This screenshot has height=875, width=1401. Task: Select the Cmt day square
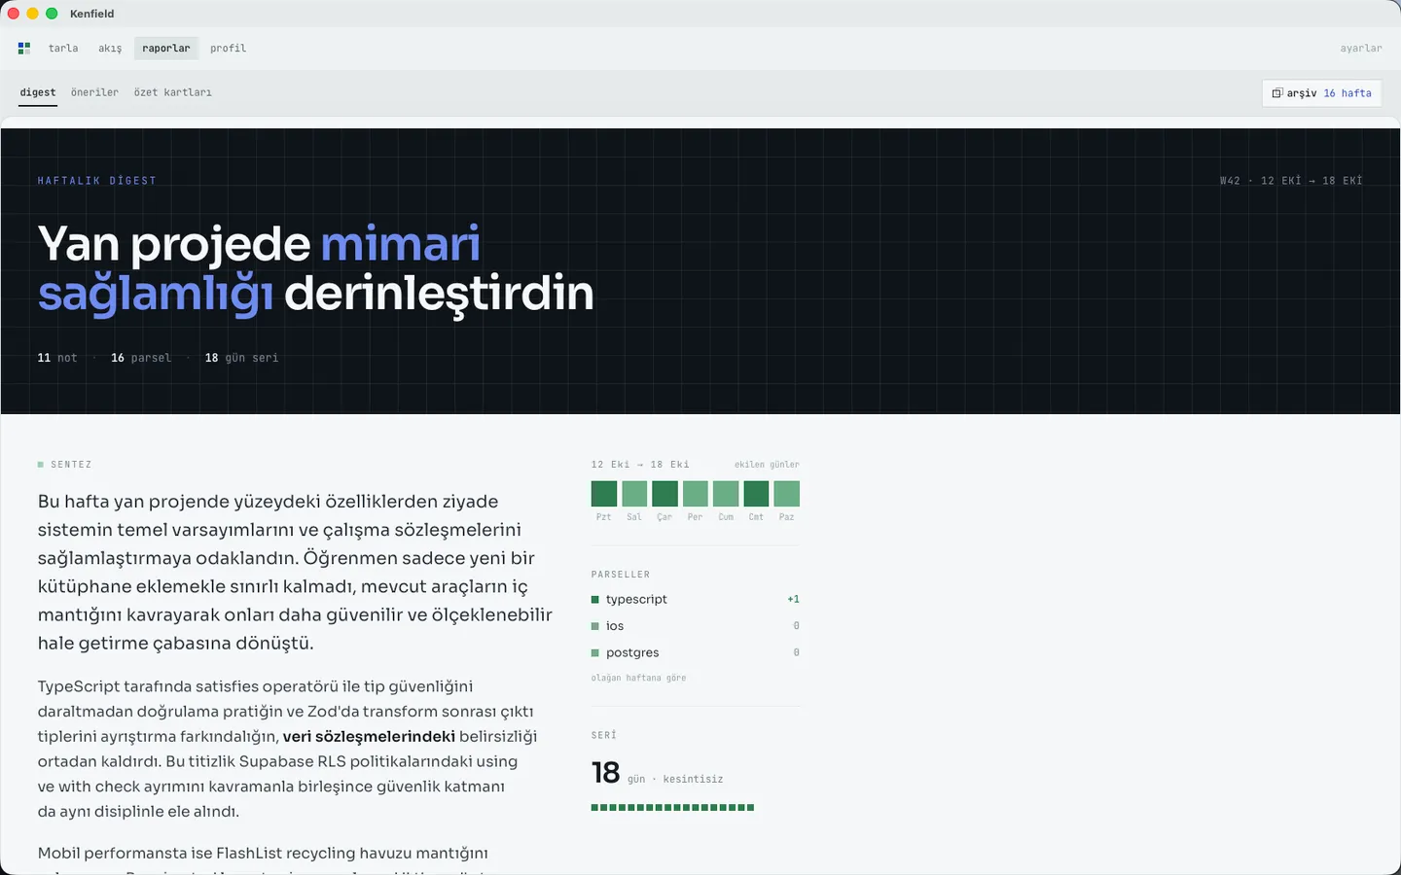pos(756,494)
